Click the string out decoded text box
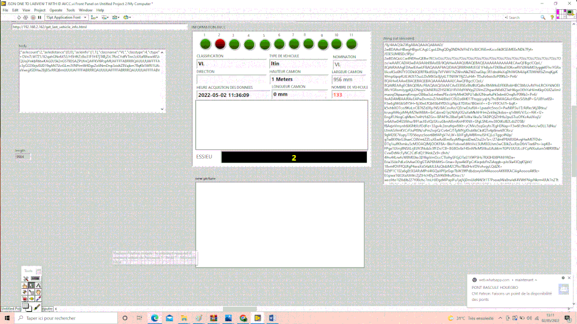 (472, 113)
